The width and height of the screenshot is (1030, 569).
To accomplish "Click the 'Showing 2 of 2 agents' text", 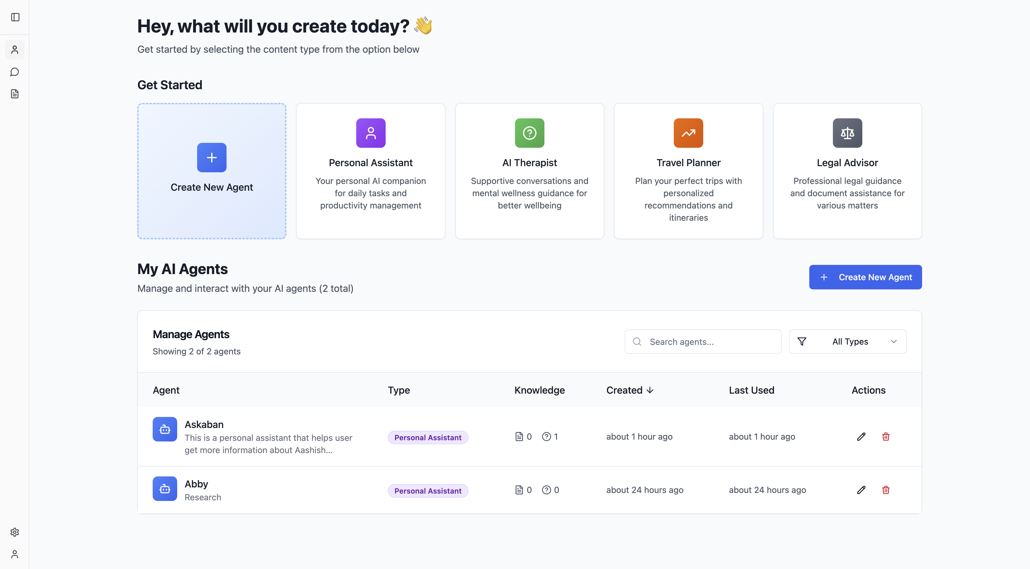I will tap(196, 351).
